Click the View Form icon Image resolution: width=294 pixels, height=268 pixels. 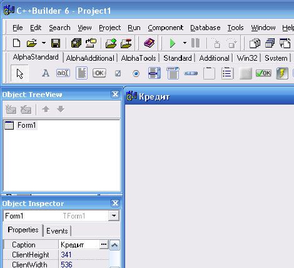pyautogui.click(x=270, y=43)
